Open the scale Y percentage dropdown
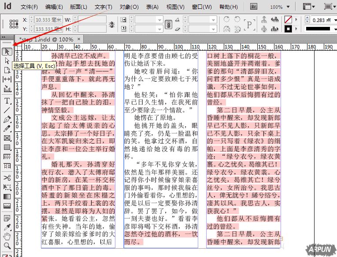Screen dimensions: 337x257 pos(159,29)
